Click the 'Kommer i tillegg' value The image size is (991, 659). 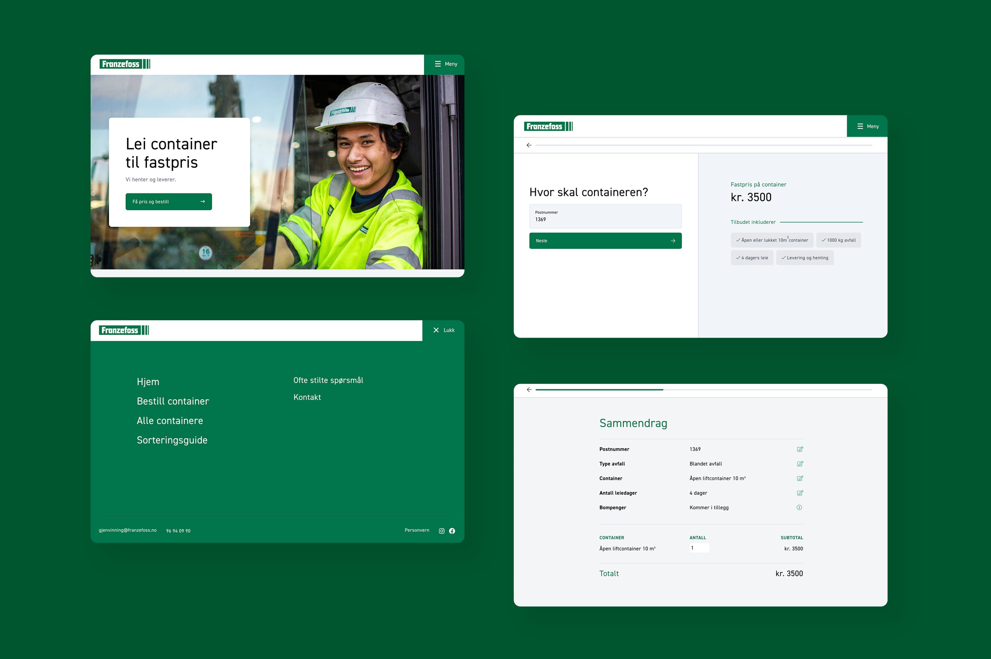[709, 508]
